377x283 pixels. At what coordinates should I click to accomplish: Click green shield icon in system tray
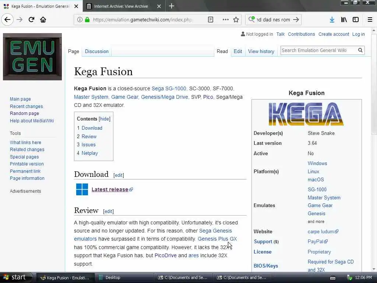350,278
